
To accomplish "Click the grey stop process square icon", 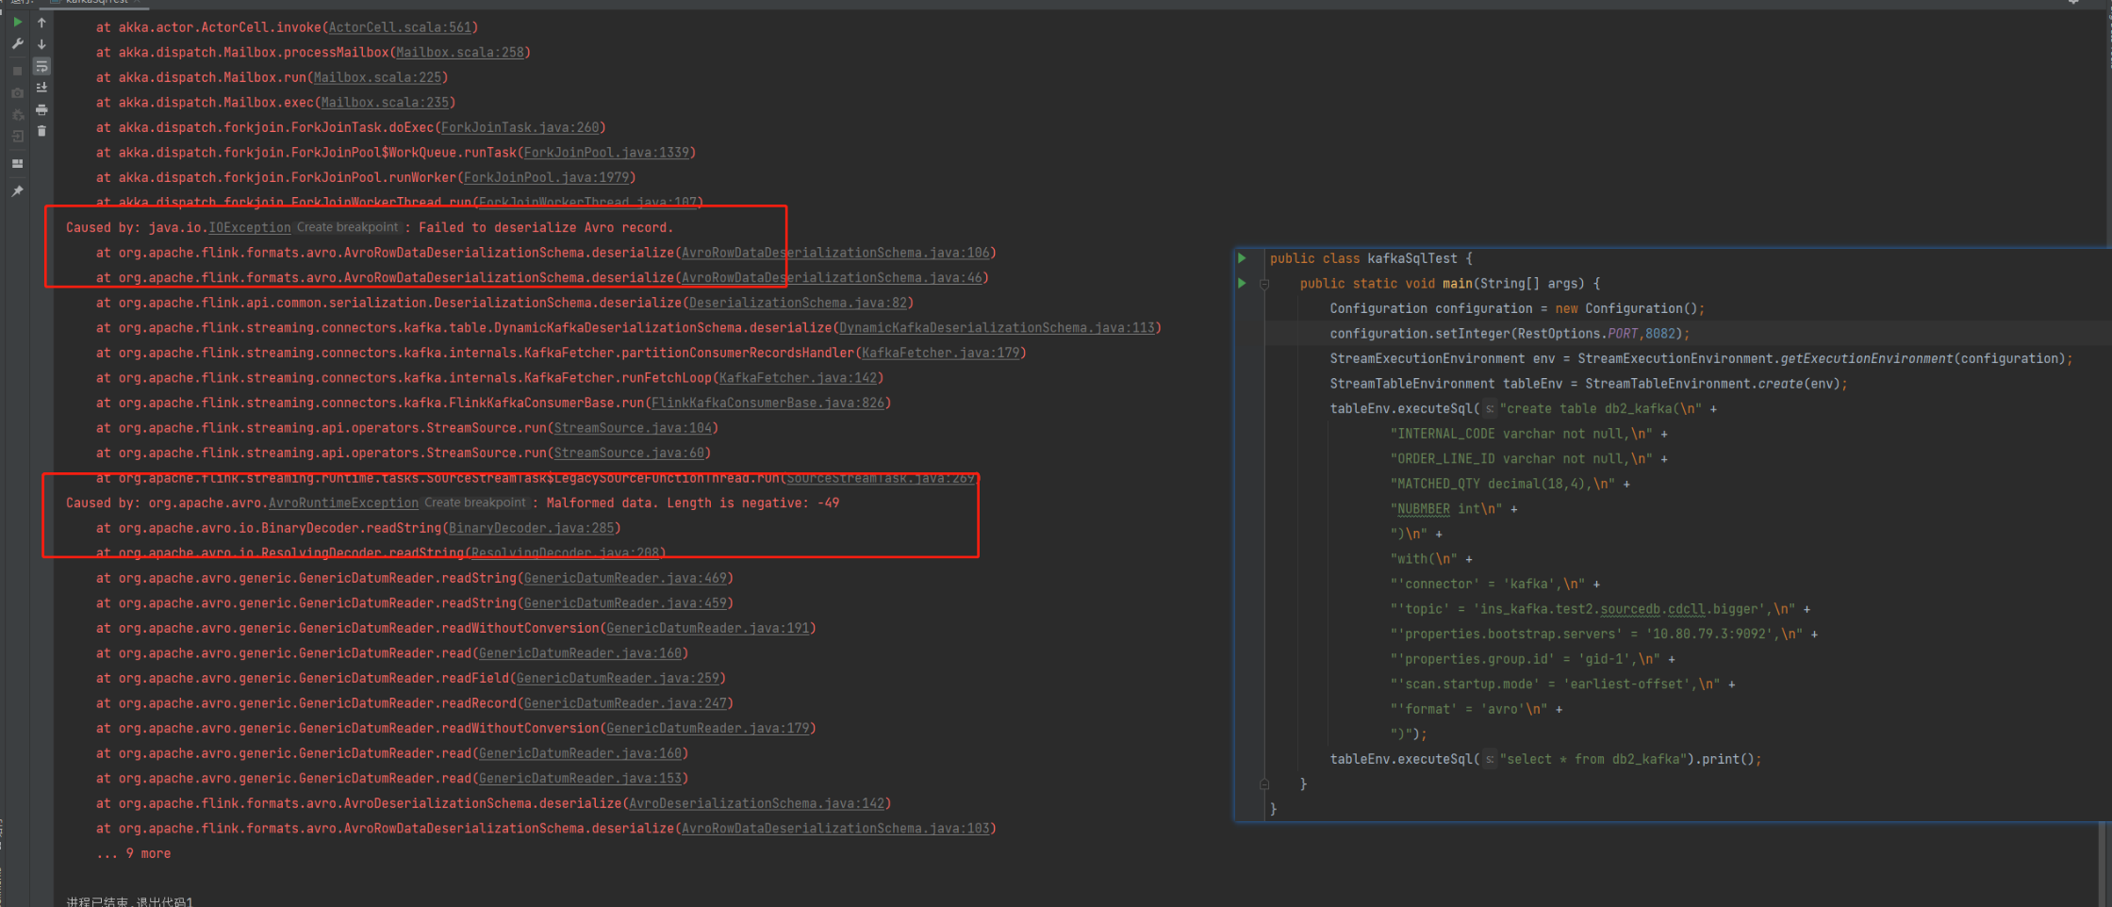I will tap(17, 71).
